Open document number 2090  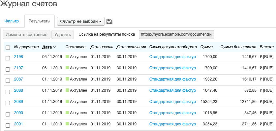(18, 113)
